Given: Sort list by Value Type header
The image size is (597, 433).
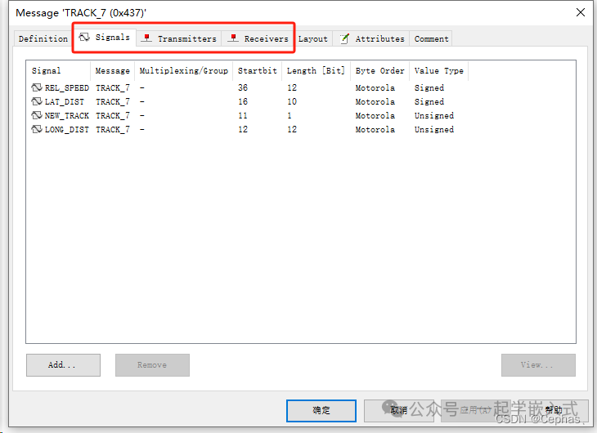Looking at the screenshot, I should (438, 71).
